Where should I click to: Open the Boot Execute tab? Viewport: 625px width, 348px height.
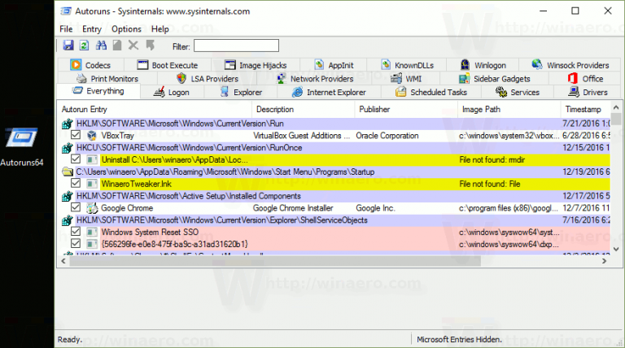[x=168, y=65]
